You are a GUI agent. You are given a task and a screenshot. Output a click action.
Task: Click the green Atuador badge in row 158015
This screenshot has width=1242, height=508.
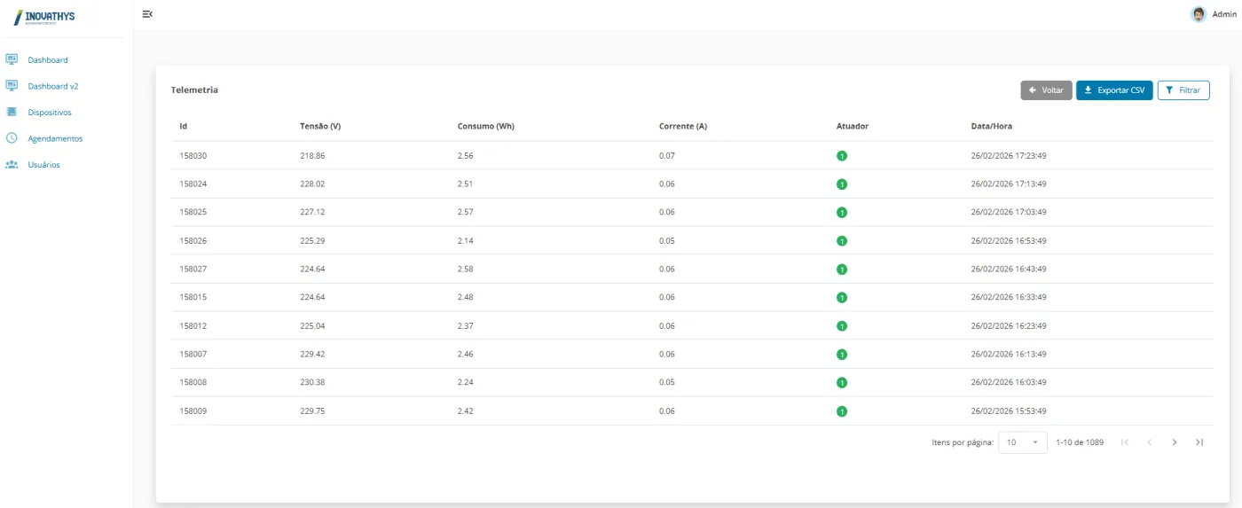point(842,298)
